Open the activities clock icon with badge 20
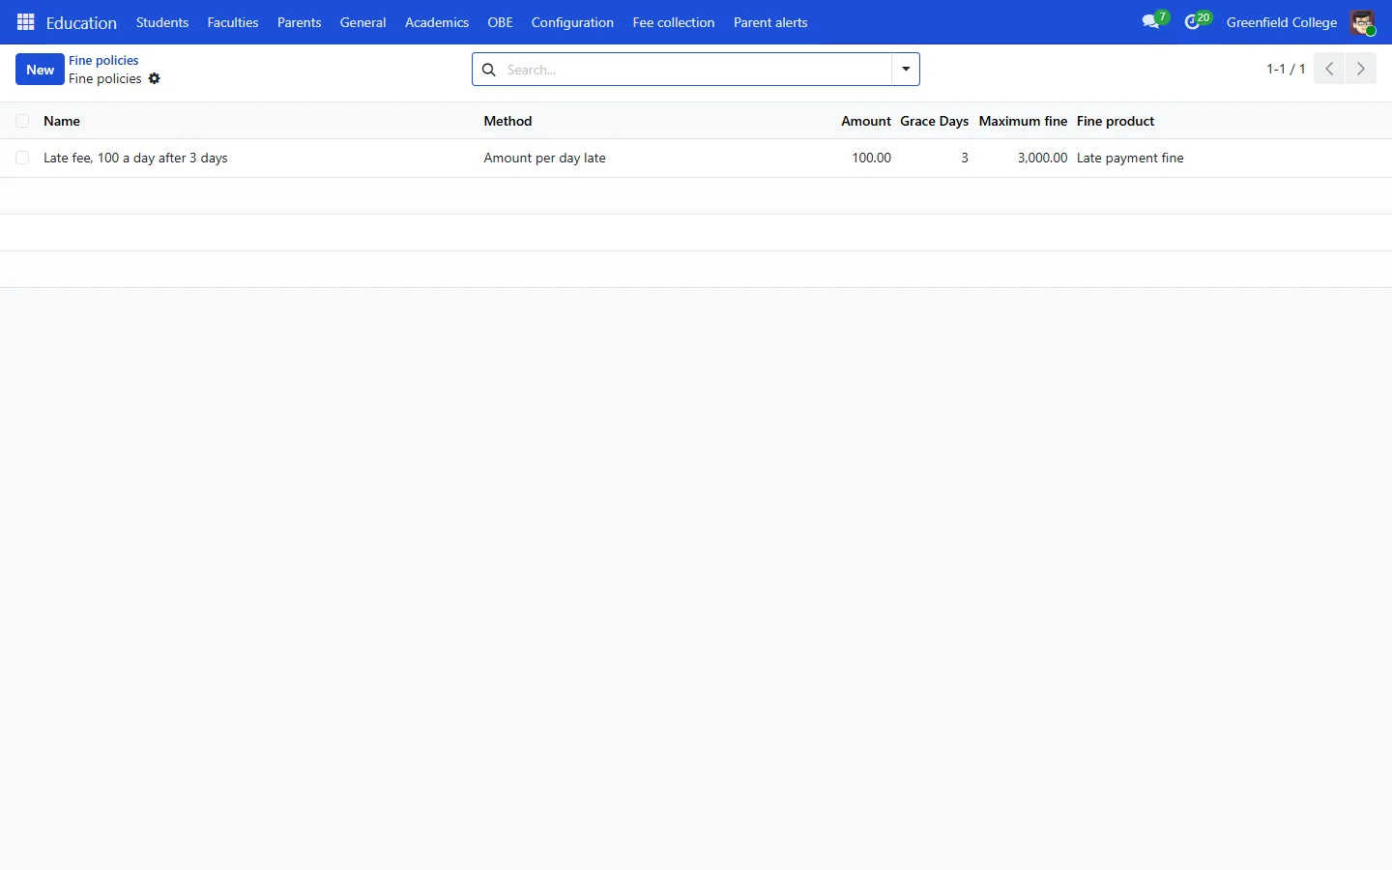Viewport: 1392px width, 870px height. tap(1198, 21)
